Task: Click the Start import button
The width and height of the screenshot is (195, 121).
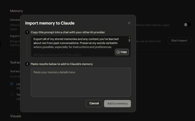Action: click(179, 40)
